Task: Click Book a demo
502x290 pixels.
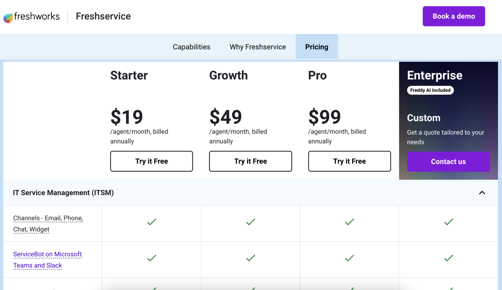Action: click(x=453, y=16)
